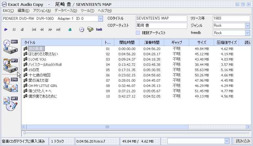Screen dimensions: 253x146
Task: Select track title 十七歳の地図
Action: (39, 75)
